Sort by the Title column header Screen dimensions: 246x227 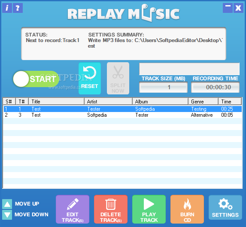coord(57,101)
